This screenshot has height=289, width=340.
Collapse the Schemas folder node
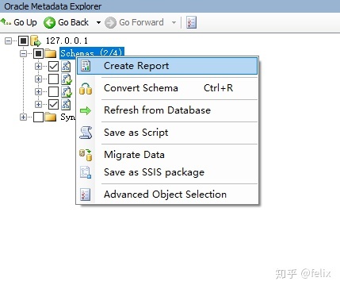click(x=23, y=53)
